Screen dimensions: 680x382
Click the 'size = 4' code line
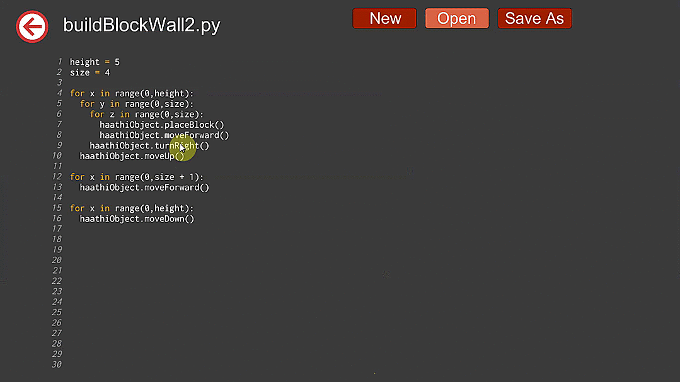pos(89,72)
